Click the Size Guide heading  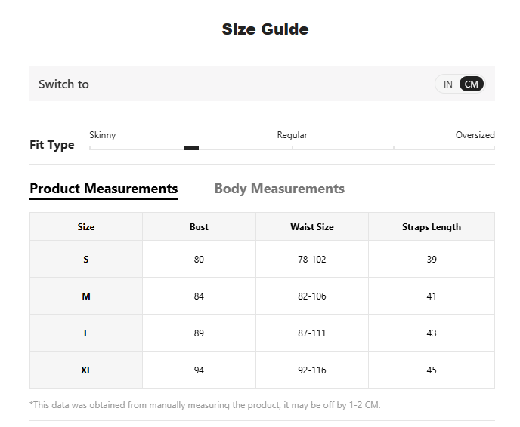(265, 29)
